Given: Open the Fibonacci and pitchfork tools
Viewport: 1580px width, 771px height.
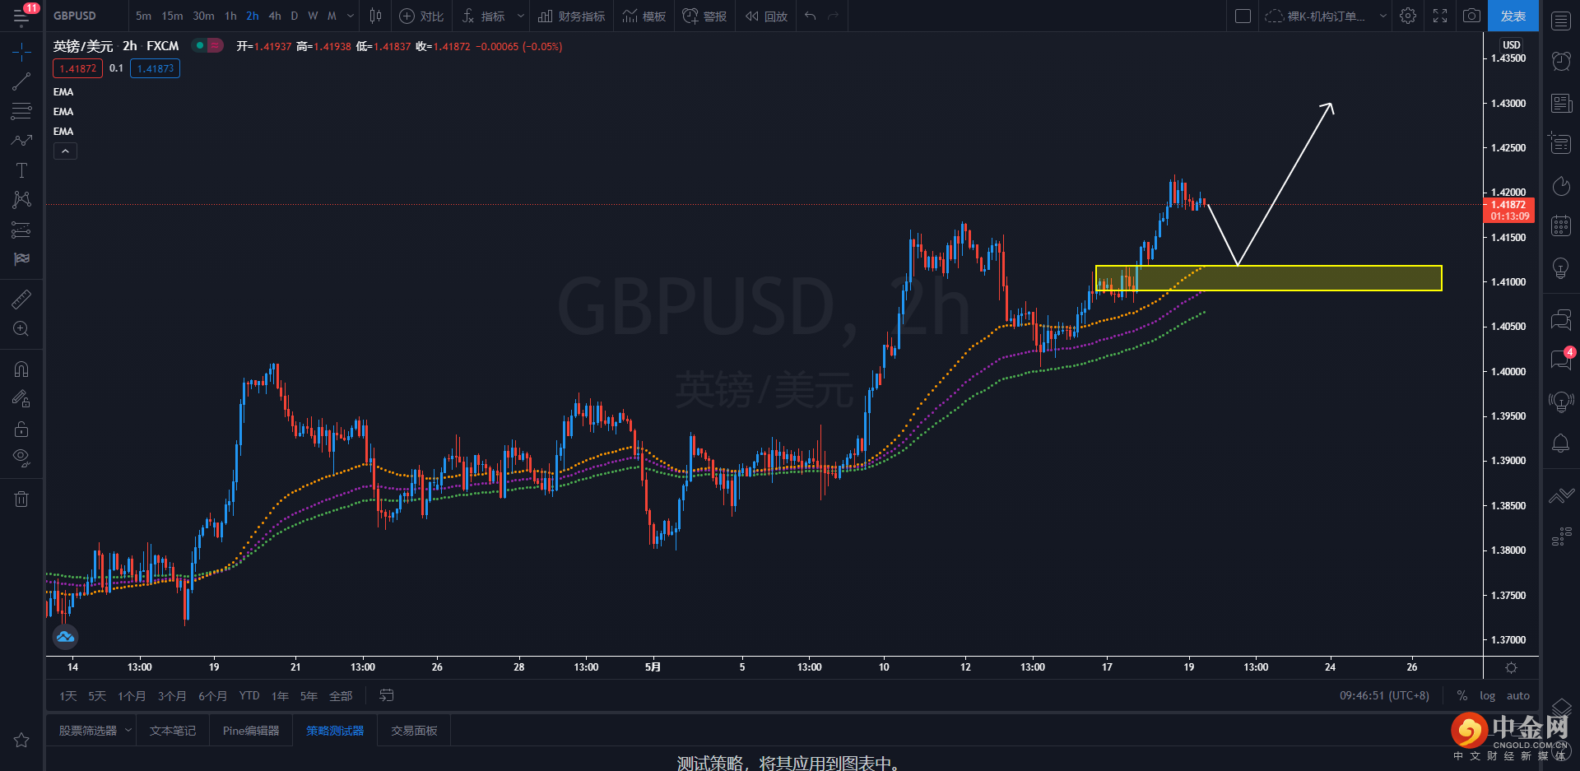Looking at the screenshot, I should (21, 111).
